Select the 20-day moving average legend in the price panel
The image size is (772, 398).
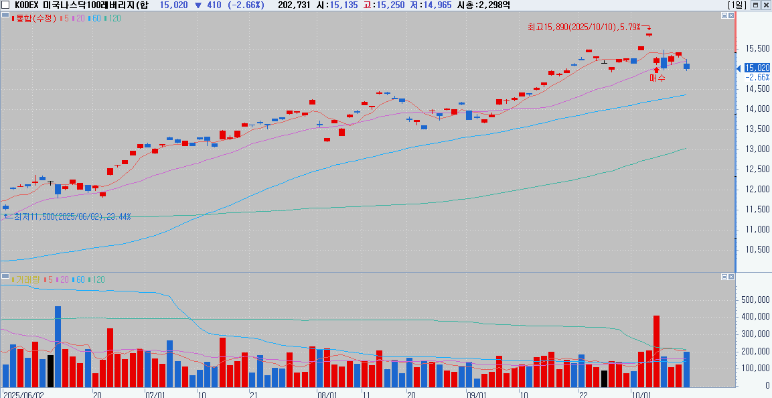79,18
